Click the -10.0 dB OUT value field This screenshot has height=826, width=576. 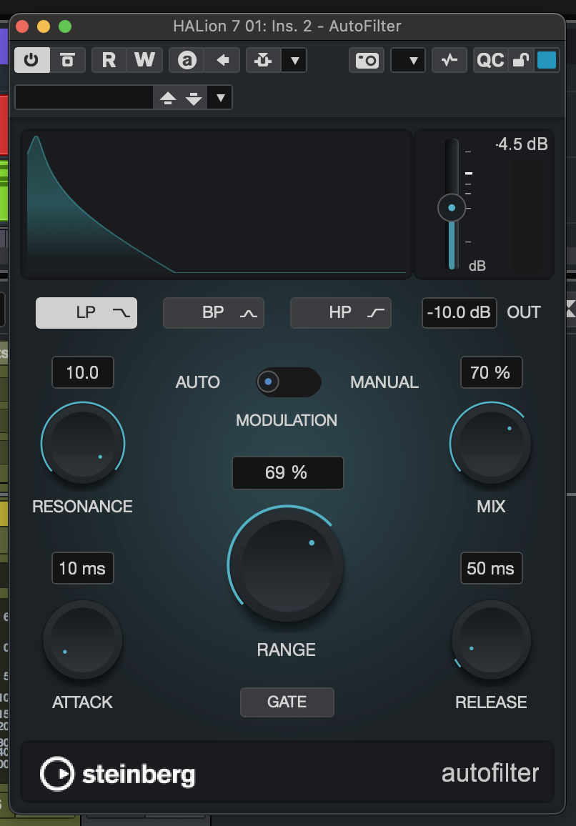[x=459, y=312]
